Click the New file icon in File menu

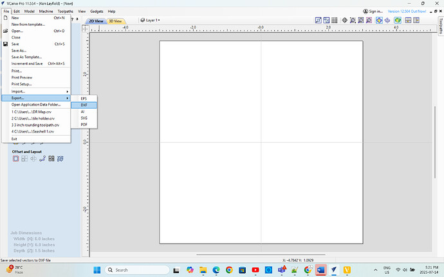point(5,18)
